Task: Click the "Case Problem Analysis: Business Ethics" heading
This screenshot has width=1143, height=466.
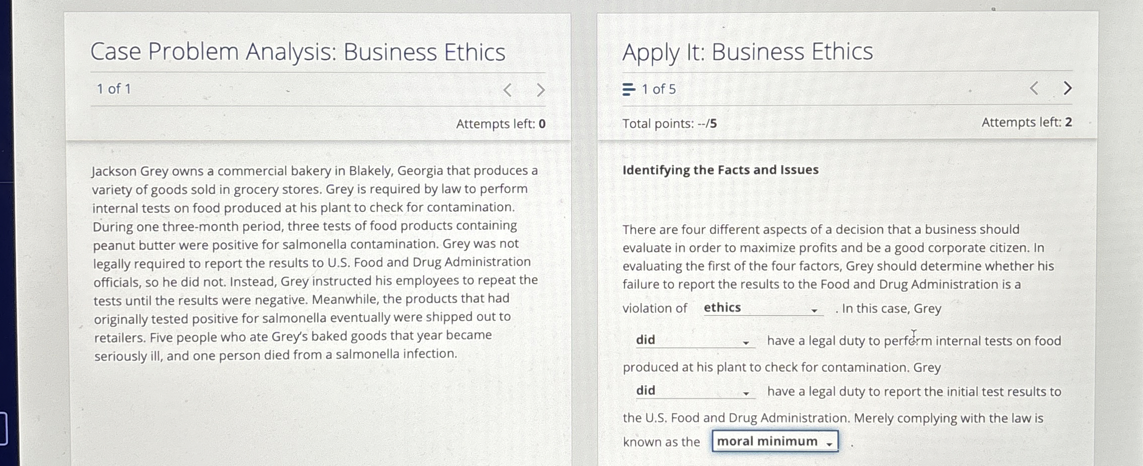Action: click(298, 52)
